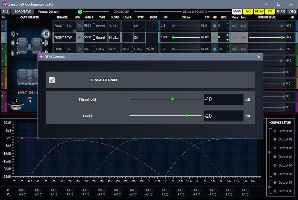
Task: Solo the FRONT L TW channel
Action: (243, 26)
